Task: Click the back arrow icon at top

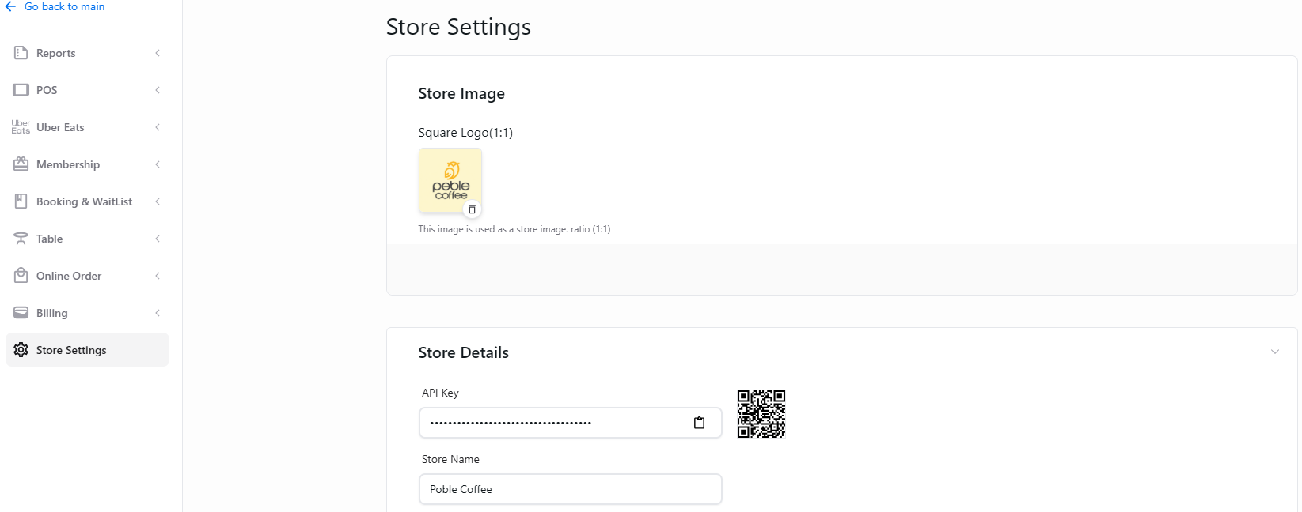Action: [x=10, y=6]
